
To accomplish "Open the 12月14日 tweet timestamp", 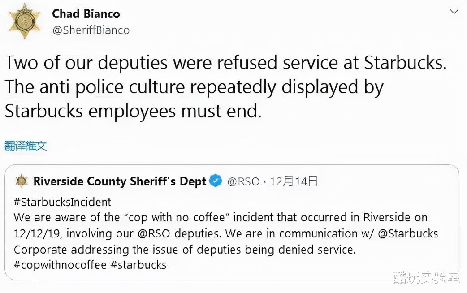I will [294, 181].
